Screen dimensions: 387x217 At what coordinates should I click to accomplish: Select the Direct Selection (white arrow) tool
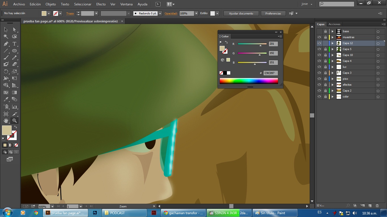14,29
